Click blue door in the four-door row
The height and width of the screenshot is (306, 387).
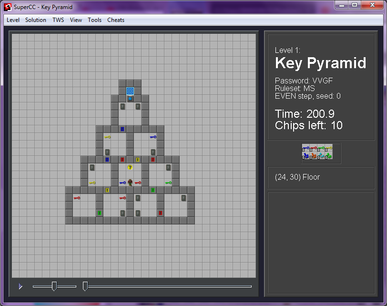(107, 160)
